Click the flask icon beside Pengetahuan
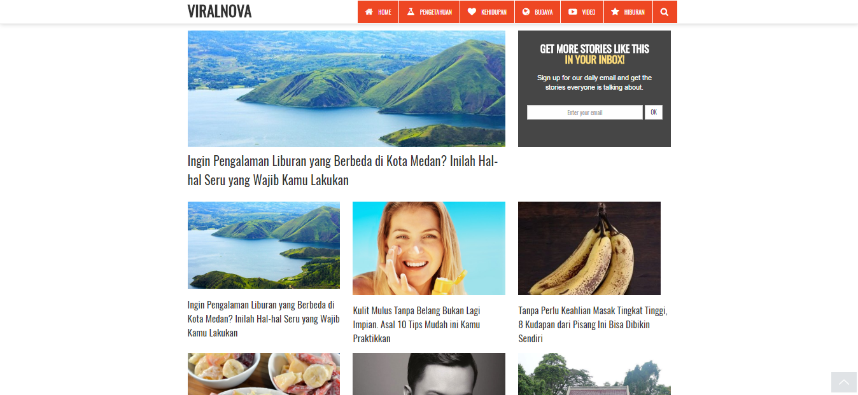This screenshot has height=395, width=858. pyautogui.click(x=411, y=11)
